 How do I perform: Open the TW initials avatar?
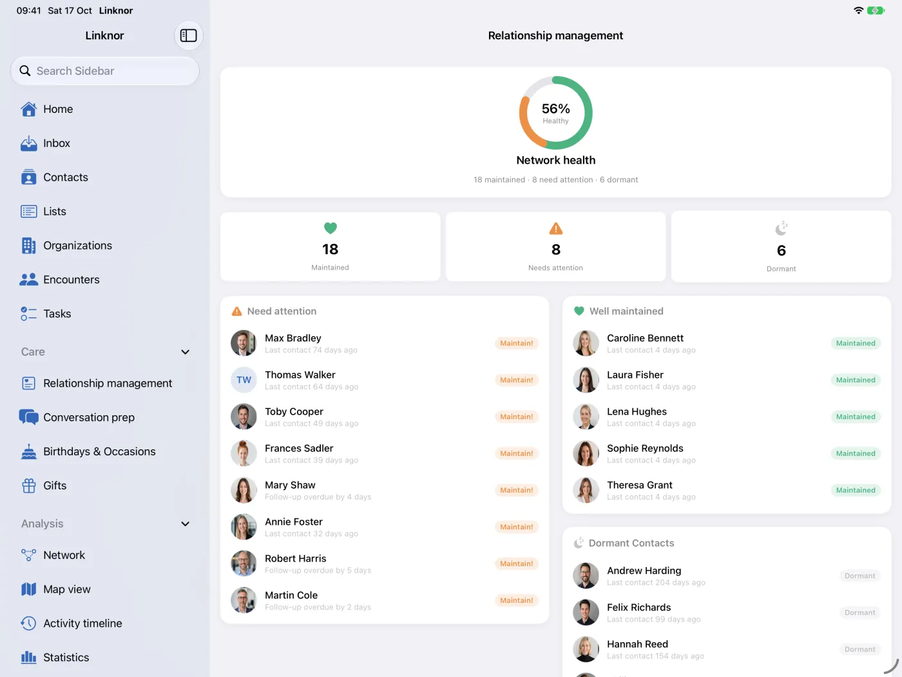pyautogui.click(x=244, y=380)
